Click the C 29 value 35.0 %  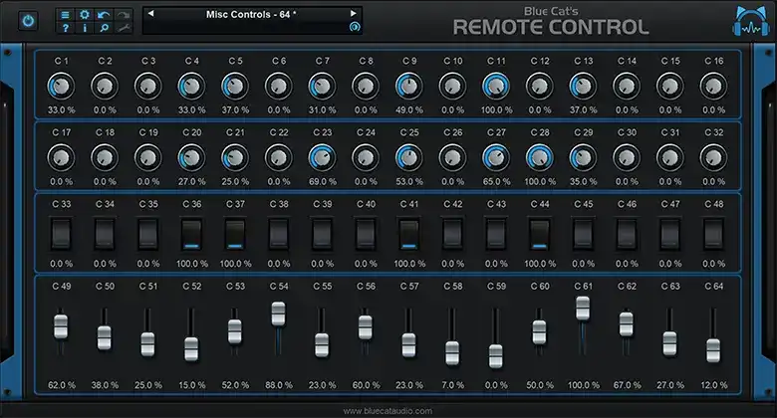pos(583,182)
